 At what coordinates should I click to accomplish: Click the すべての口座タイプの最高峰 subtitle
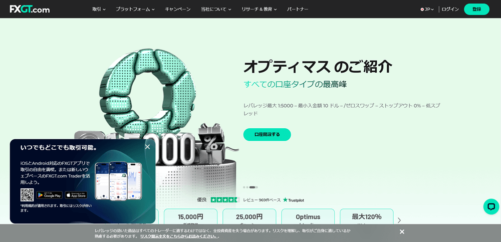coord(295,84)
